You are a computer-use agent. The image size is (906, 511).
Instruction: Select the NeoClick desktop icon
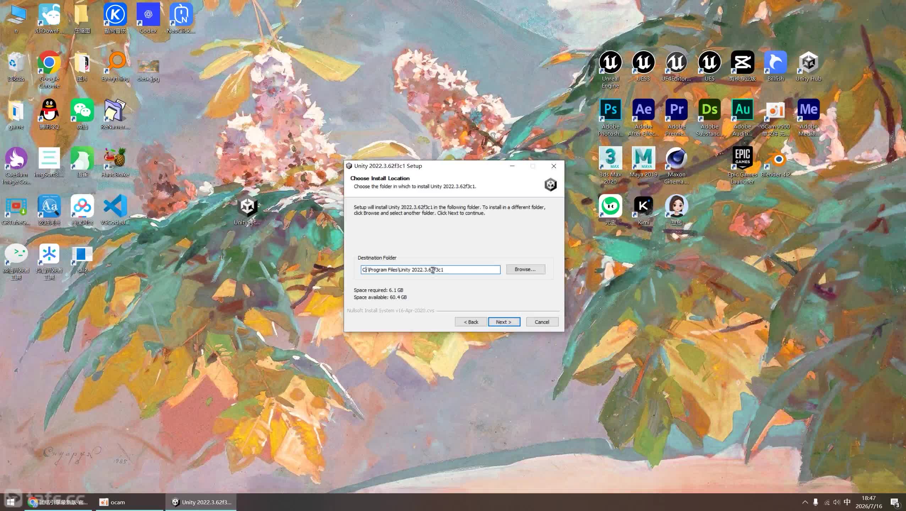coord(181,18)
